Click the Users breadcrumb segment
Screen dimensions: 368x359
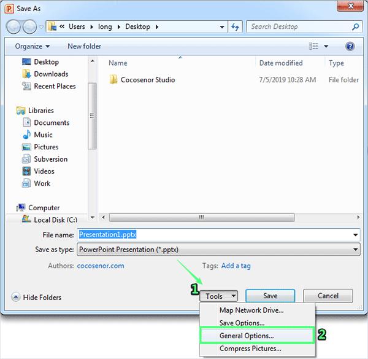(77, 26)
